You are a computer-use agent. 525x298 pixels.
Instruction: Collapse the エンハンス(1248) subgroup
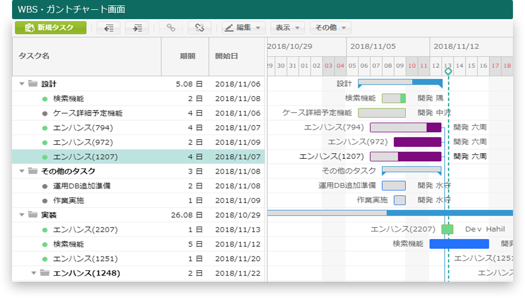point(33,273)
